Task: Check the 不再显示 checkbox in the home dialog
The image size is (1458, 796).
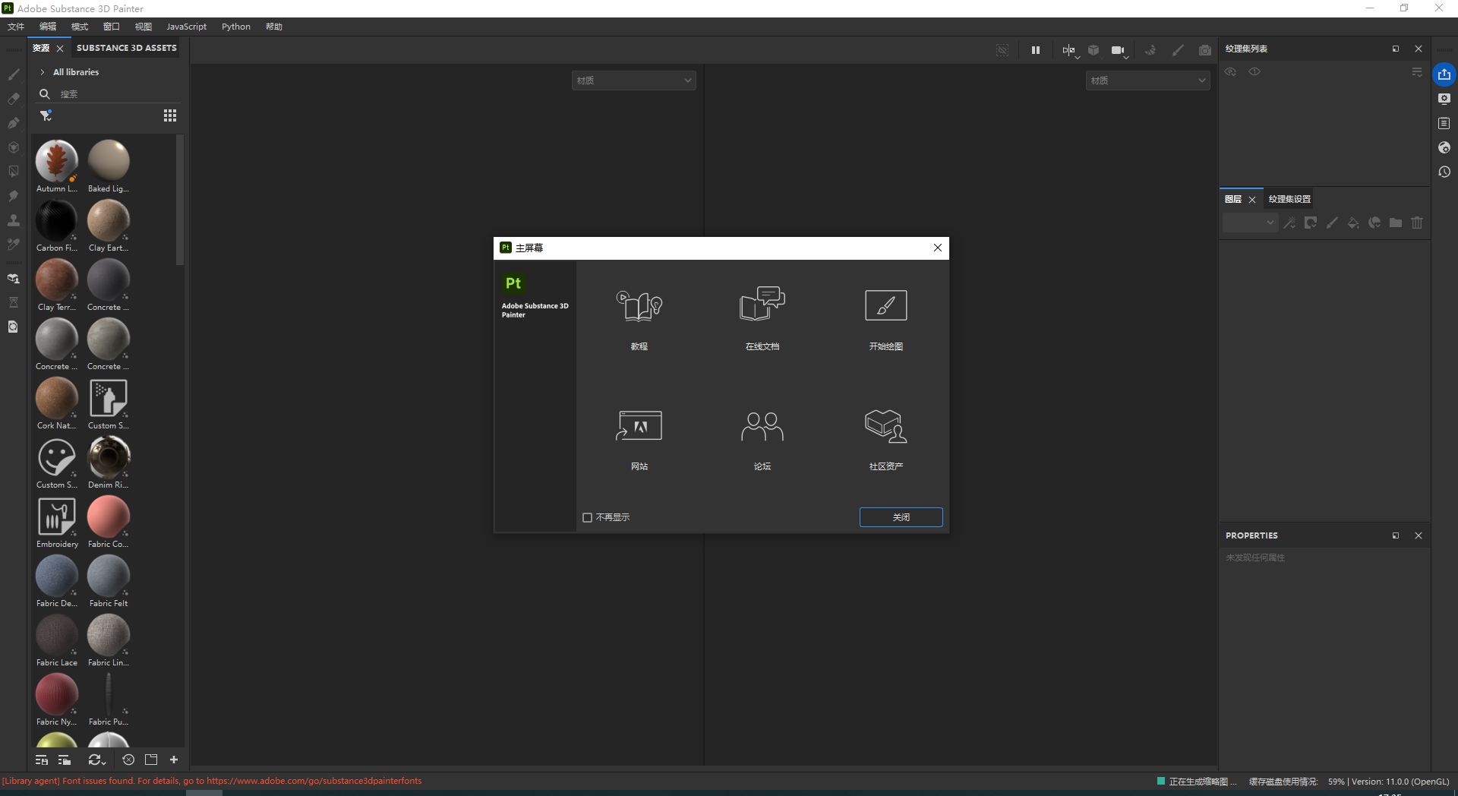Action: pos(586,516)
